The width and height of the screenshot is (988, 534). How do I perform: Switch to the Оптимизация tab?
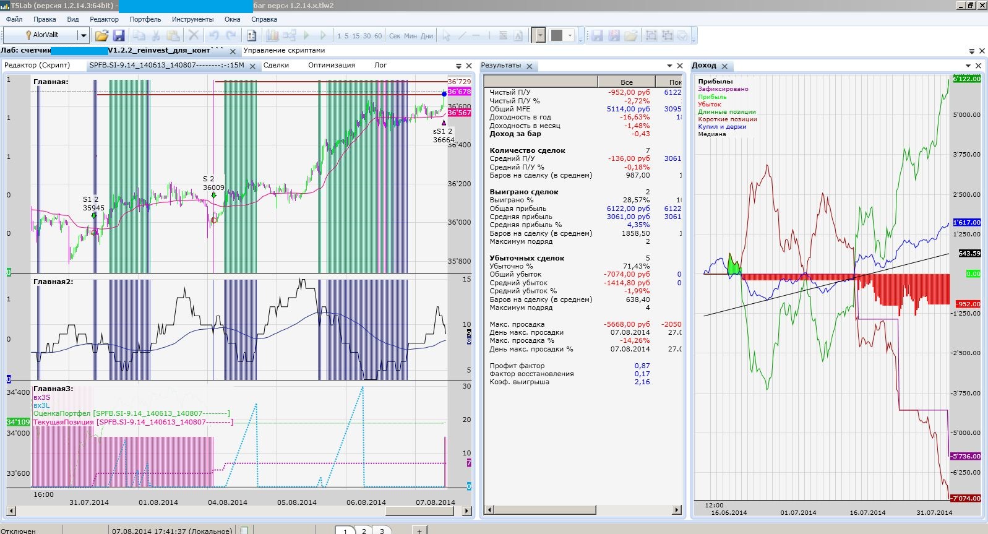[x=331, y=65]
